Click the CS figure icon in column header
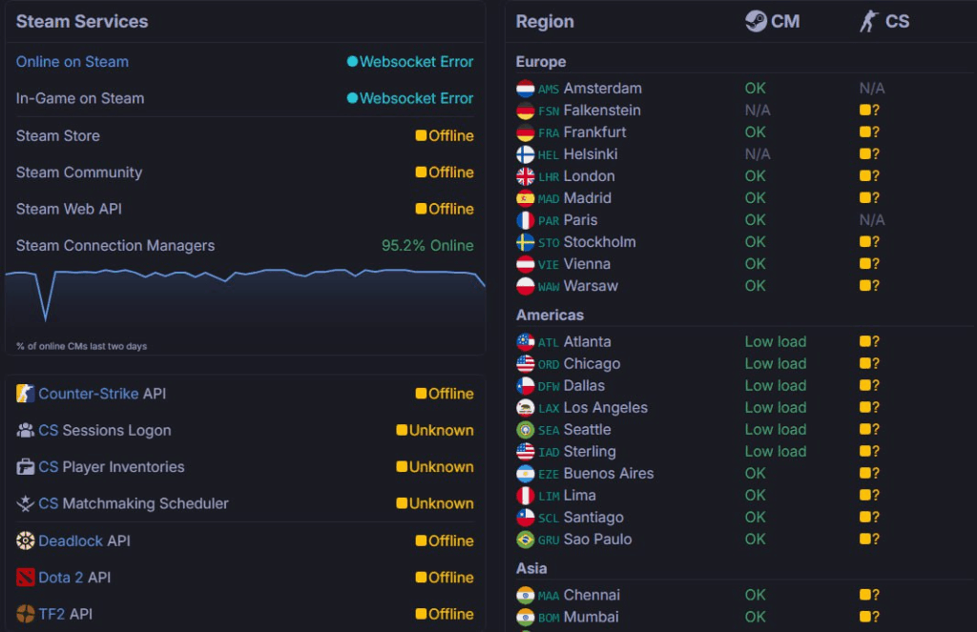The image size is (977, 632). (x=868, y=21)
